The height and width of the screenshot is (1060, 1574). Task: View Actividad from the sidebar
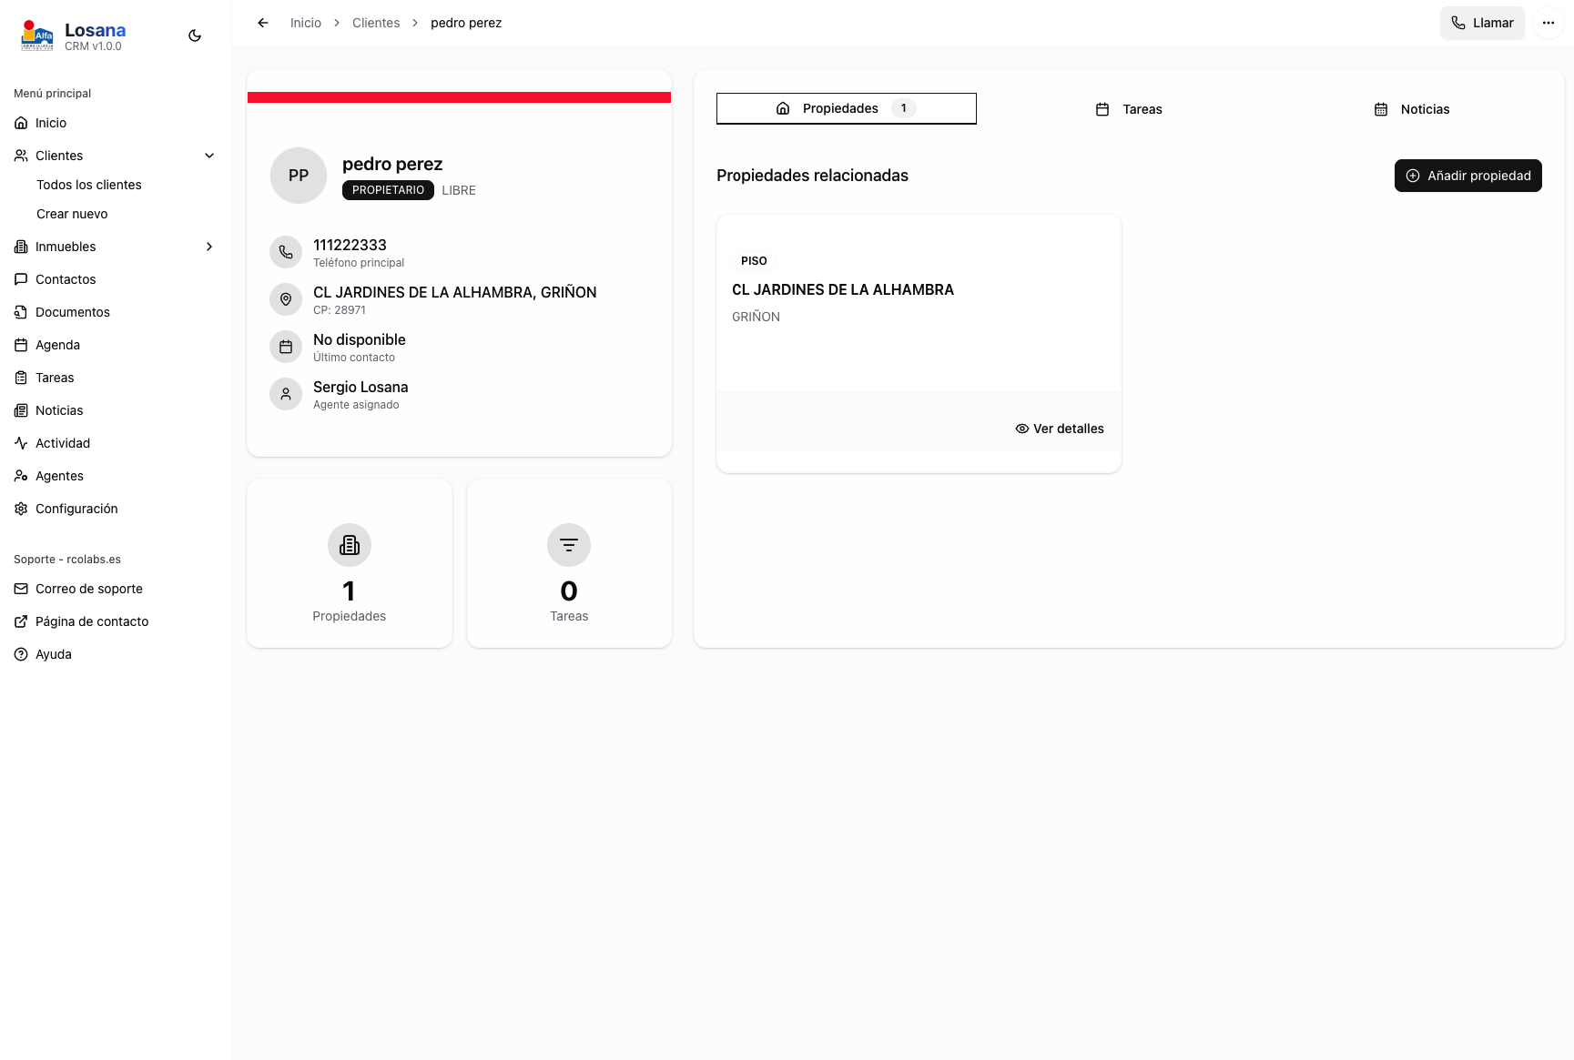point(62,442)
